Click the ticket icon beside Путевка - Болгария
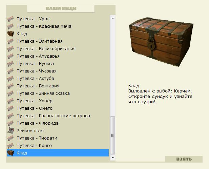The width and height of the screenshot is (209, 169). [11, 86]
